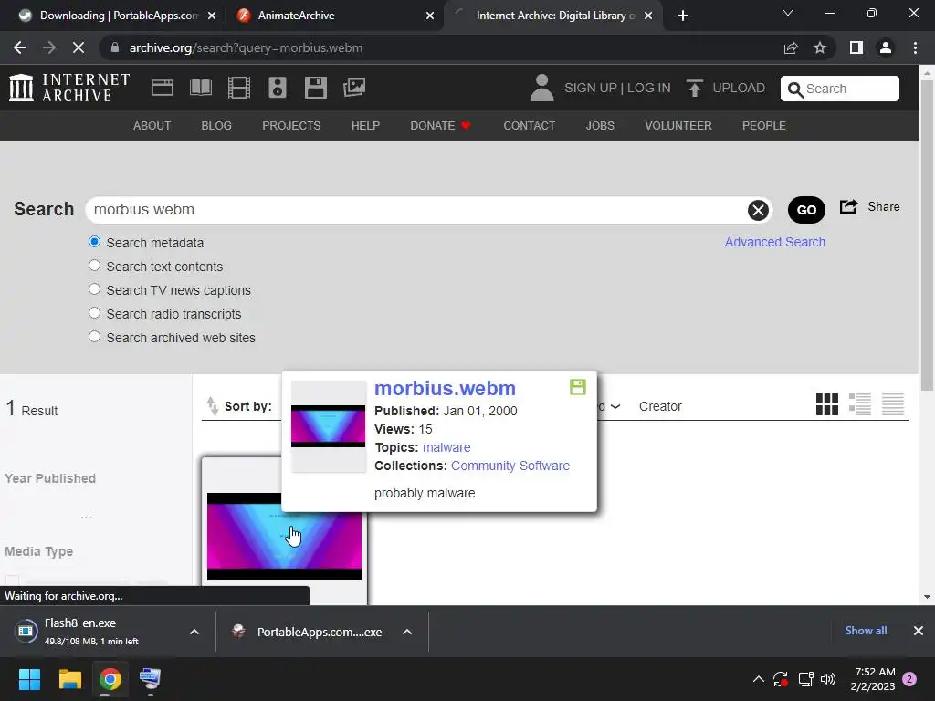Select Search text contents option

(94, 266)
